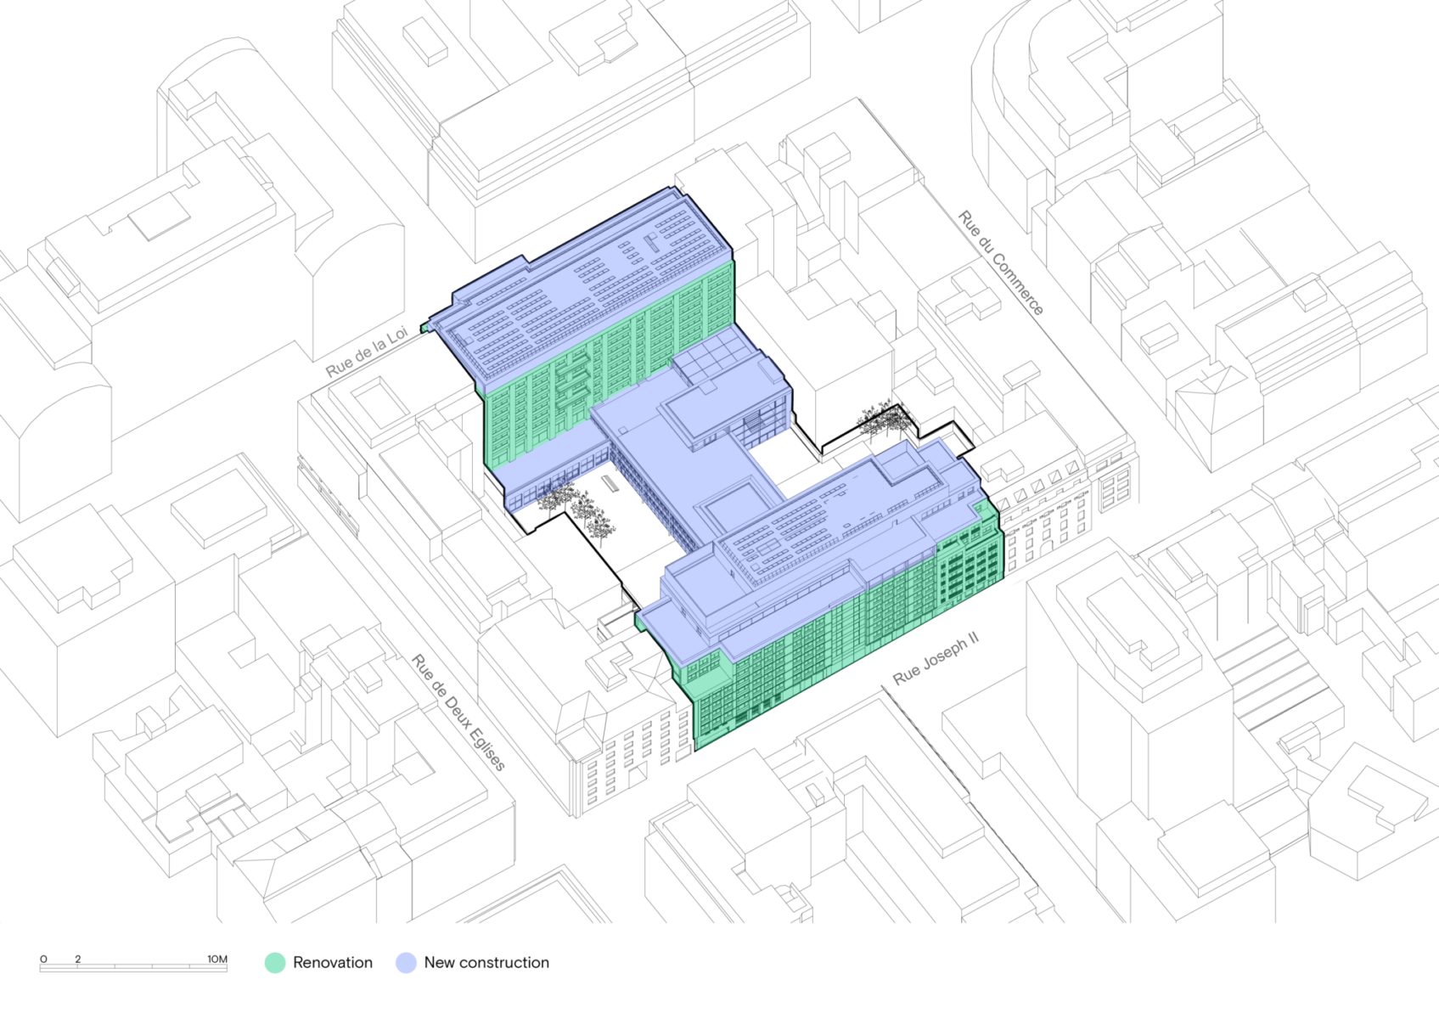Image resolution: width=1439 pixels, height=1019 pixels.
Task: Select the tree cluster in the central courtyard
Action: tap(579, 508)
